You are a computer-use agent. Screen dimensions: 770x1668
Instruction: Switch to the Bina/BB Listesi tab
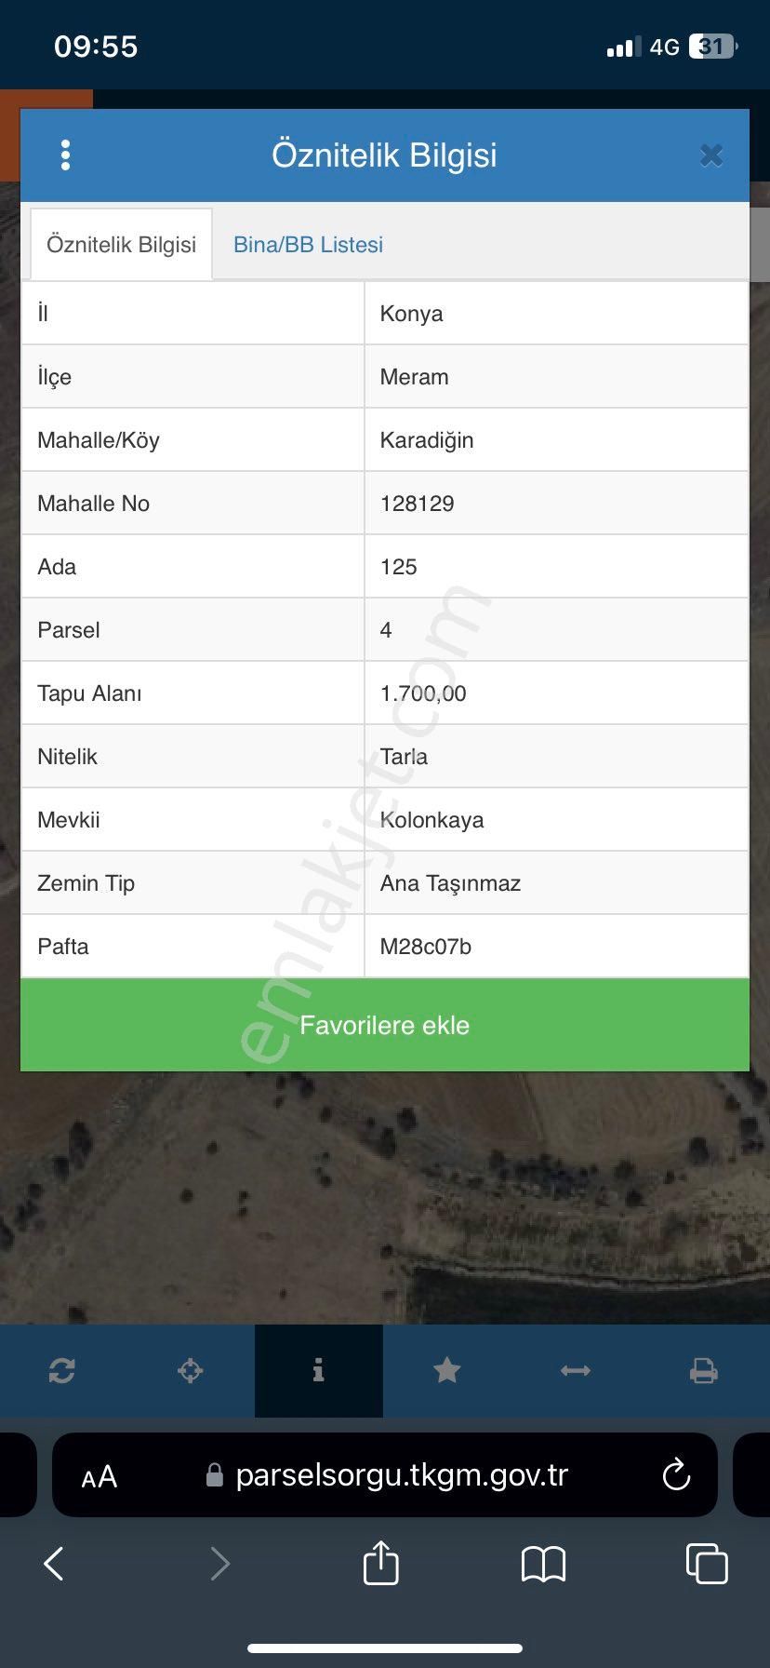click(x=308, y=245)
